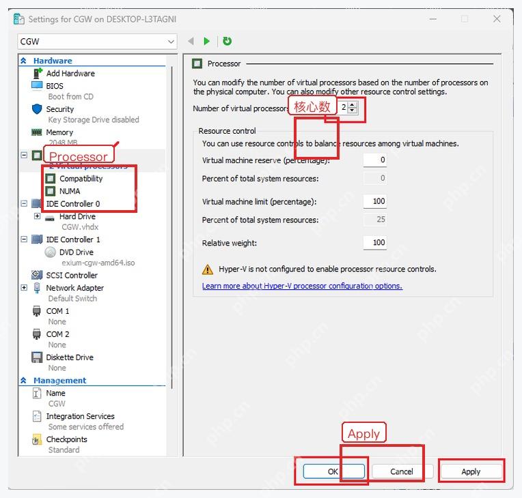
Task: Select the Integration Services icon
Action: (37, 416)
